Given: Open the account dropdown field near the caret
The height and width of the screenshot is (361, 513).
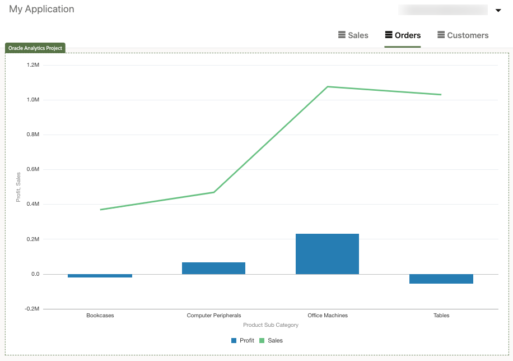Looking at the screenshot, I should click(x=444, y=10).
